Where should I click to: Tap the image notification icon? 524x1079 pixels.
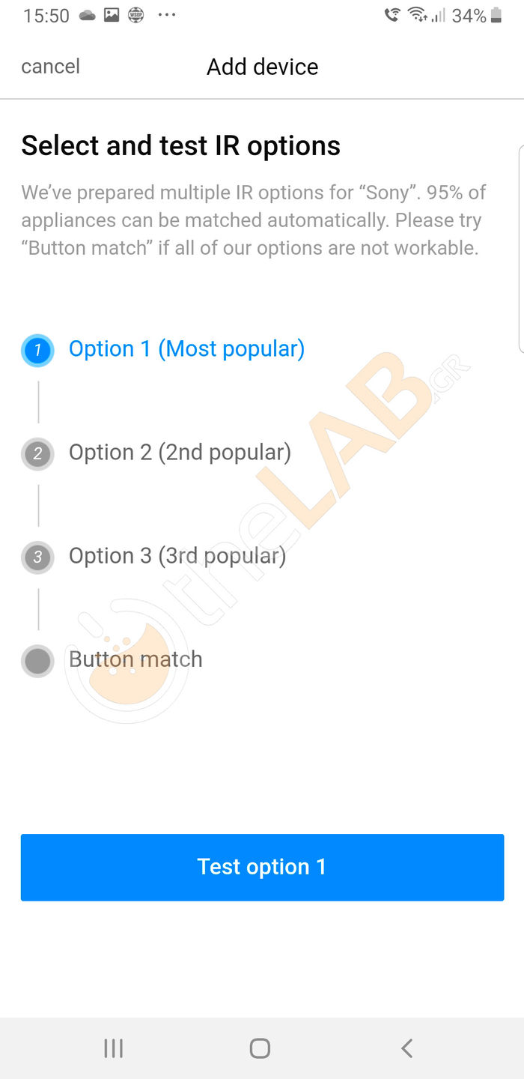click(112, 15)
